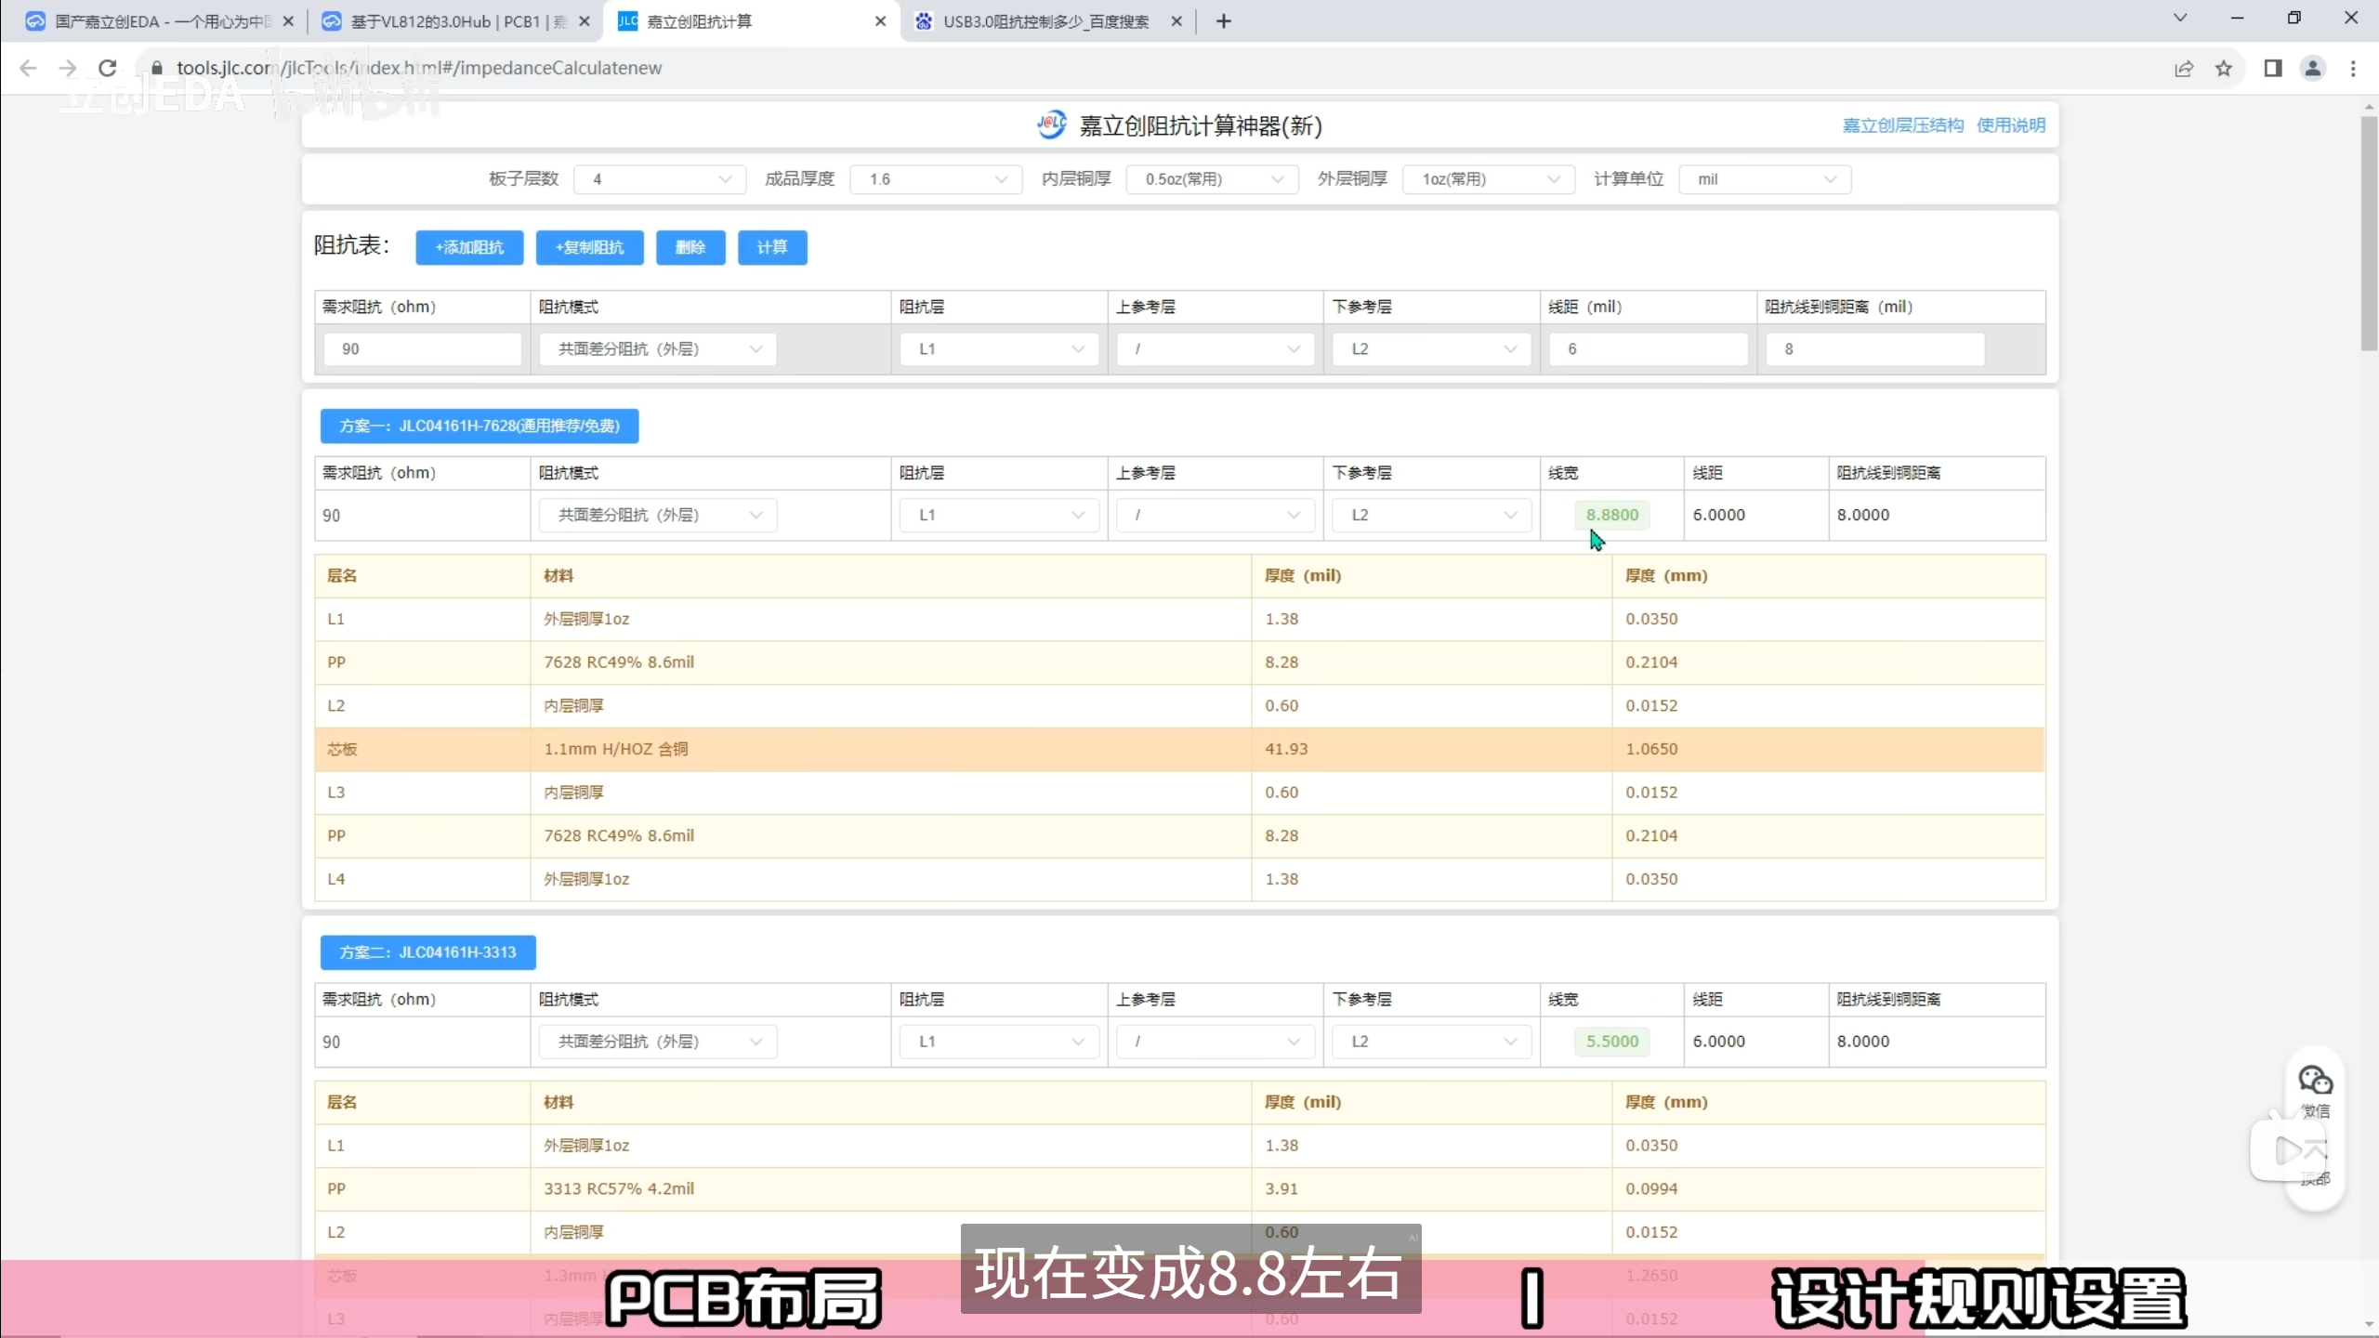Click the 计算 calculate button
The image size is (2379, 1338).
(772, 247)
